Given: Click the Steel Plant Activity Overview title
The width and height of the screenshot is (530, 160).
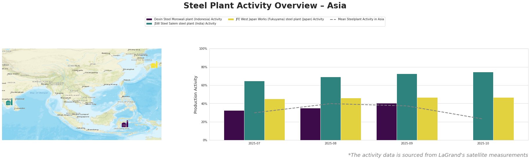Looking at the screenshot, I should [265, 6].
